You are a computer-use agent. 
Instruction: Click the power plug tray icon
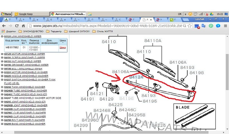pyautogui.click(x=196, y=14)
